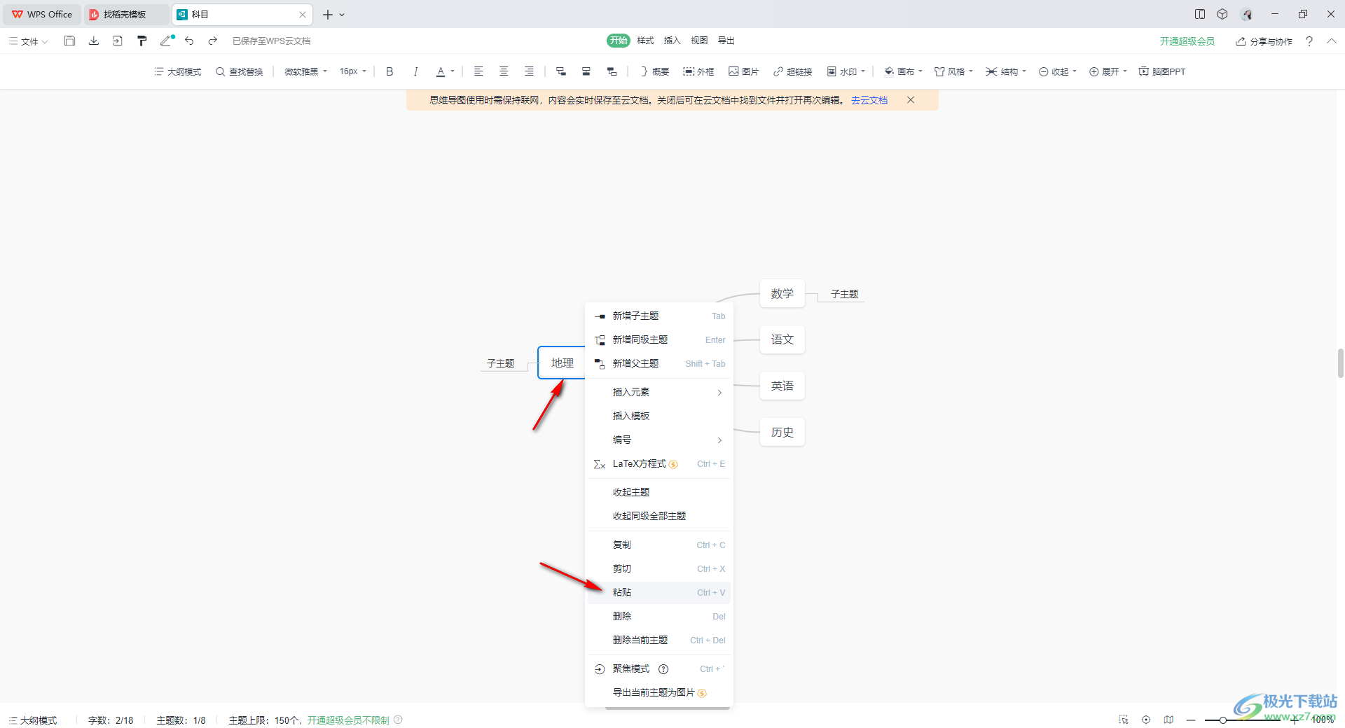Select the 样式 ribbon tab

(646, 41)
